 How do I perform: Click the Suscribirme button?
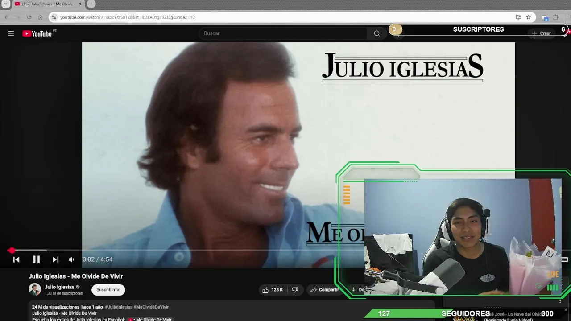(108, 290)
